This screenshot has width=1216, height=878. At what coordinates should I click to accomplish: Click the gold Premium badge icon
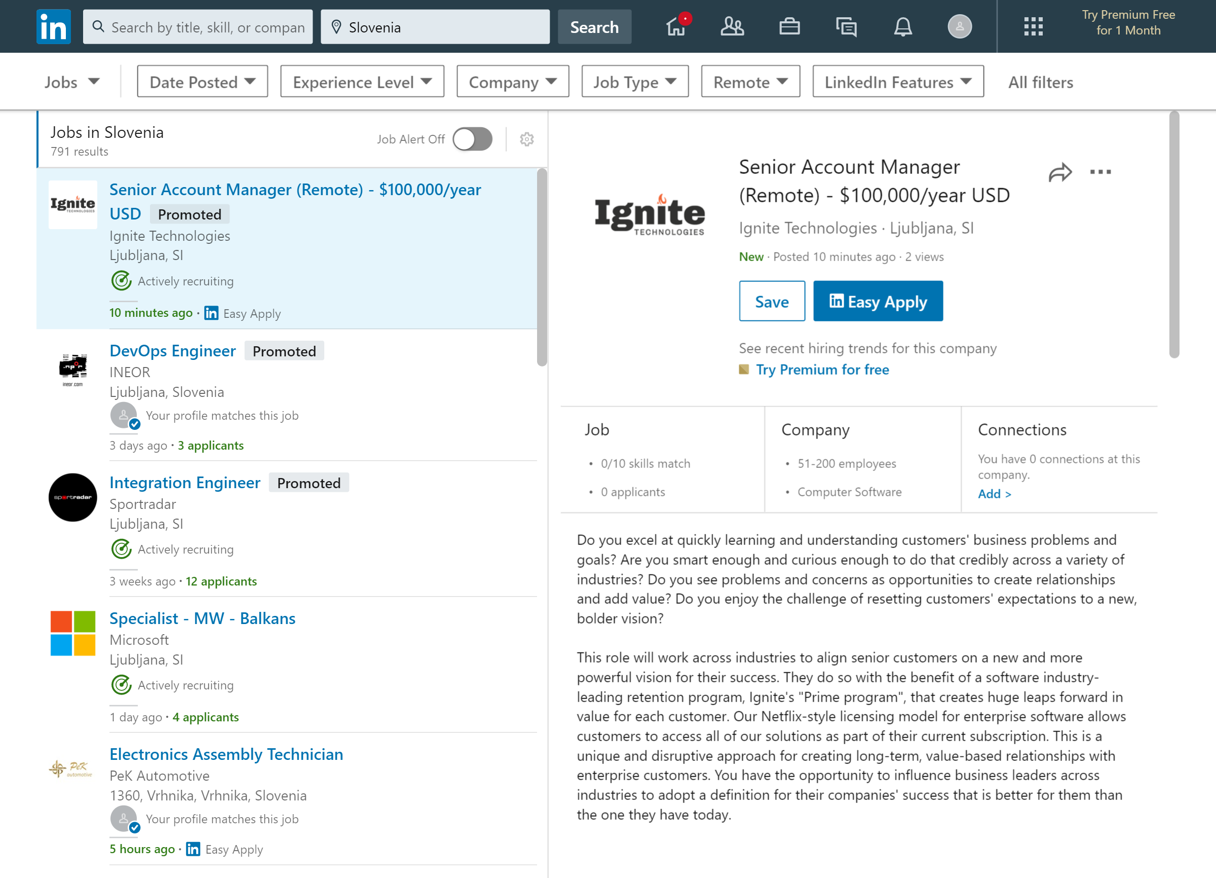(x=744, y=369)
